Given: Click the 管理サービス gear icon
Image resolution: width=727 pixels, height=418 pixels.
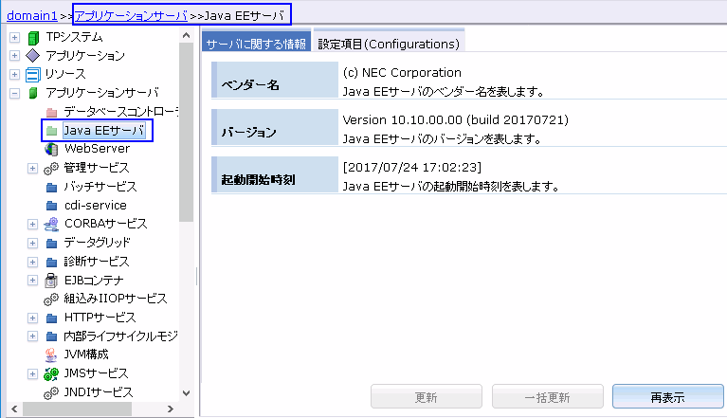Looking at the screenshot, I should point(52,168).
